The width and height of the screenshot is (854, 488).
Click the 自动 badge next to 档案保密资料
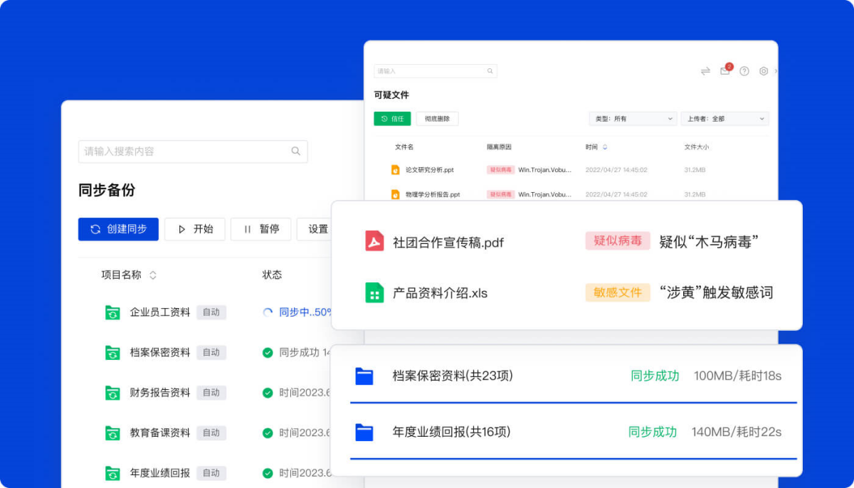(211, 352)
